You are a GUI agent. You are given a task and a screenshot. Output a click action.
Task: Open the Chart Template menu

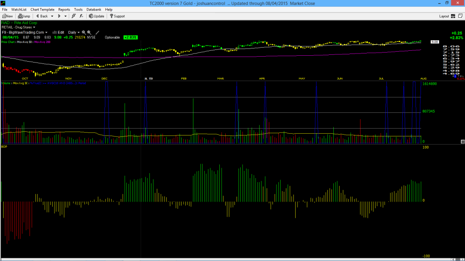point(42,10)
